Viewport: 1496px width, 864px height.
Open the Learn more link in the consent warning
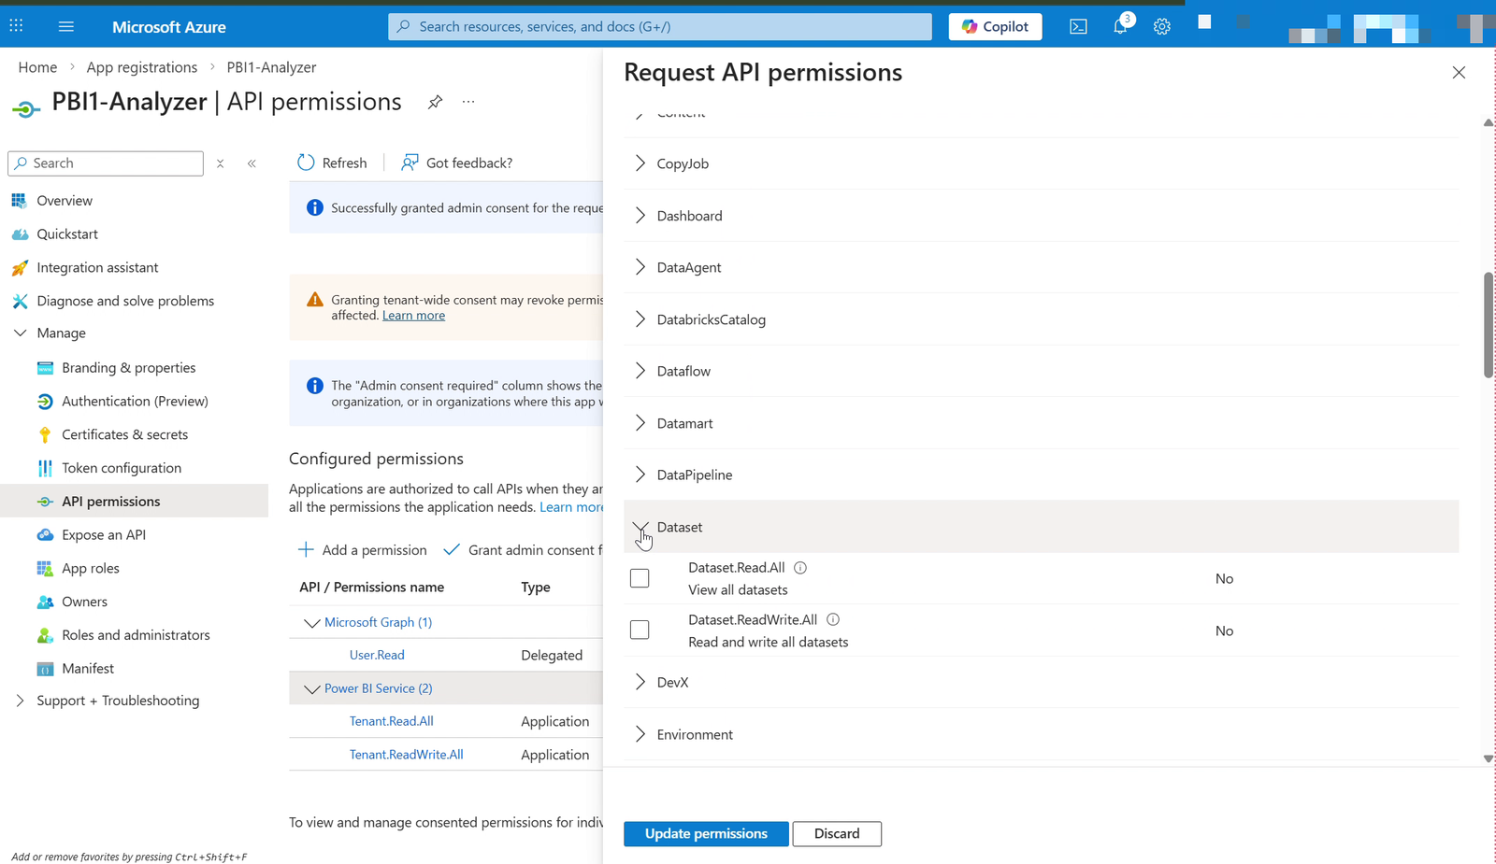(413, 316)
